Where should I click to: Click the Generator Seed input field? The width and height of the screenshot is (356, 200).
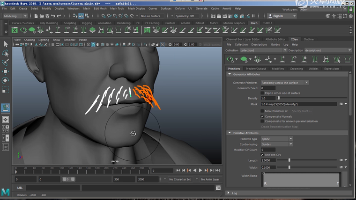point(268,88)
